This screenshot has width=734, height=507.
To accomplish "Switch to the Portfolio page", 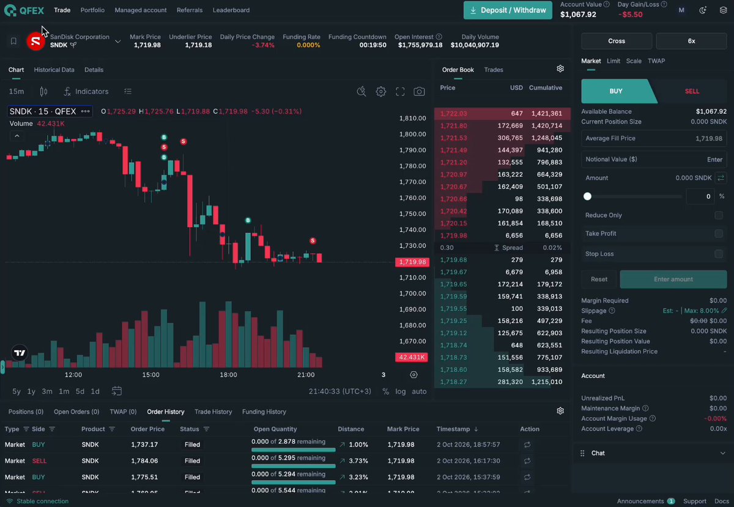I will [92, 10].
